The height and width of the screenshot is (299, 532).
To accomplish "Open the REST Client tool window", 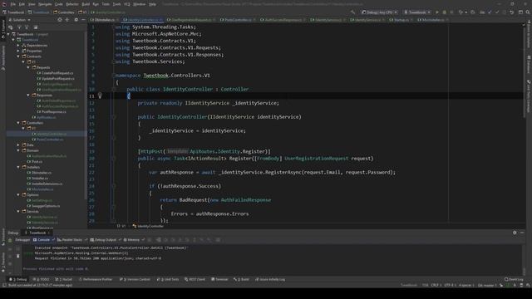I will pyautogui.click(x=195, y=279).
